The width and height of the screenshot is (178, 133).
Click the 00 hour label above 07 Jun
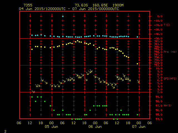pyautogui.click(x=139, y=123)
